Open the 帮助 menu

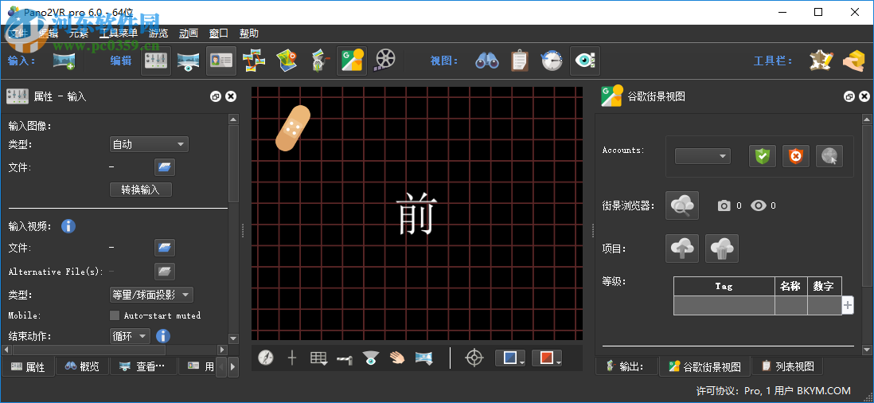(x=248, y=33)
